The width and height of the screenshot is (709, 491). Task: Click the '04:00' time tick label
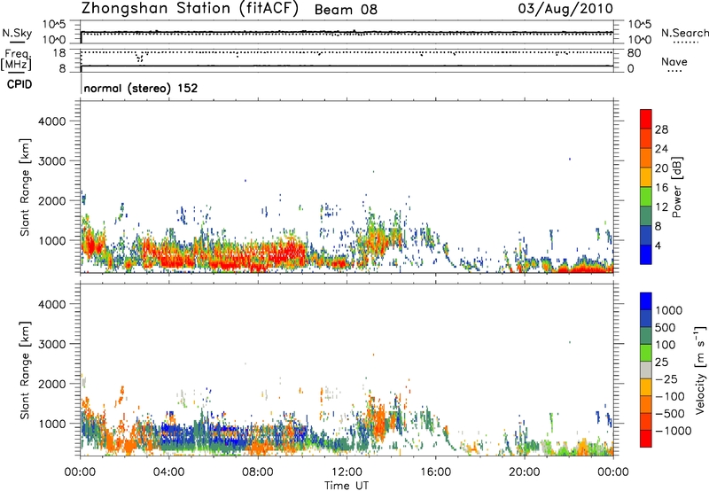[x=168, y=472]
